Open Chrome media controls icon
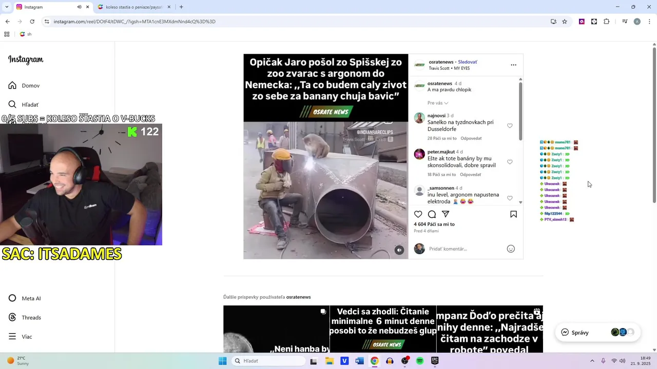 (x=625, y=22)
